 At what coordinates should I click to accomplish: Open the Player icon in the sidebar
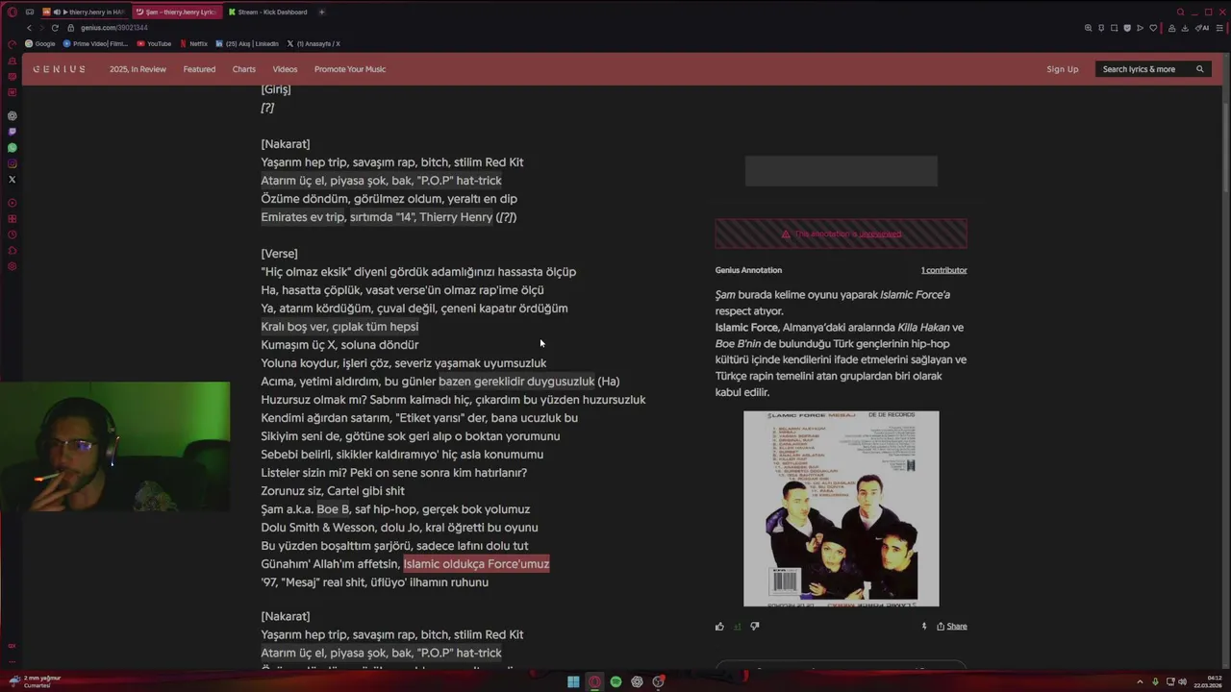[x=12, y=203]
